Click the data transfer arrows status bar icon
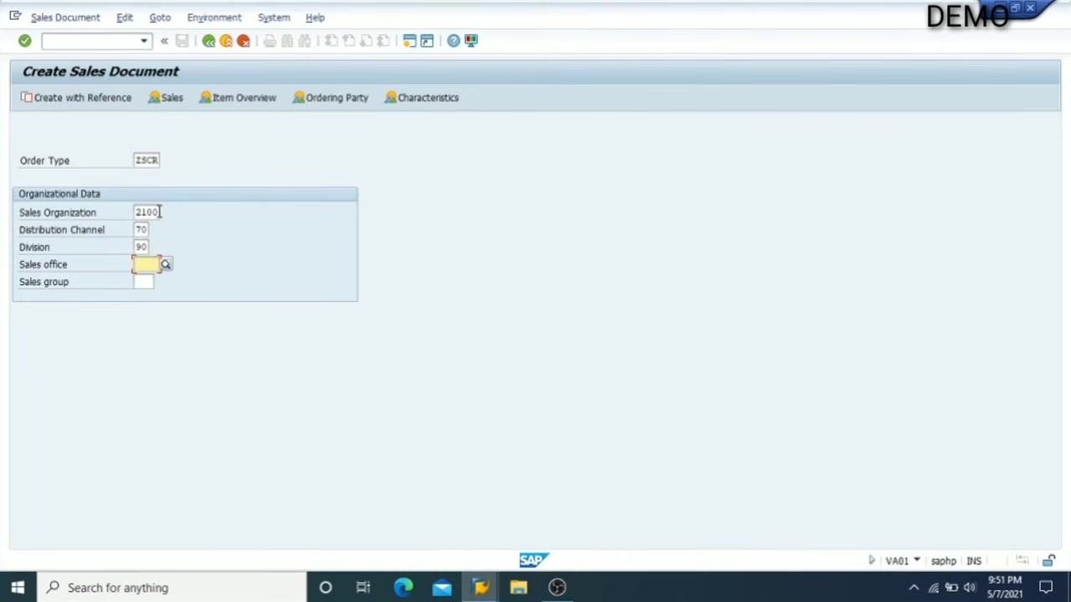Screen dimensions: 1071x602 tap(1022, 561)
